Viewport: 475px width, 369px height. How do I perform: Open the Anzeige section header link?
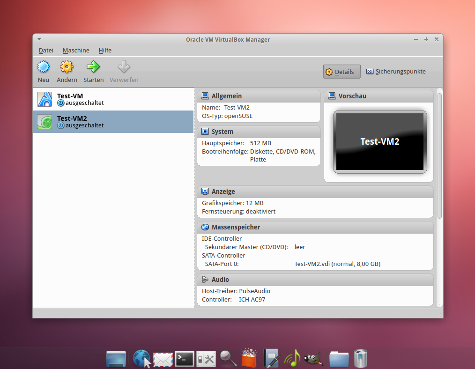(223, 192)
